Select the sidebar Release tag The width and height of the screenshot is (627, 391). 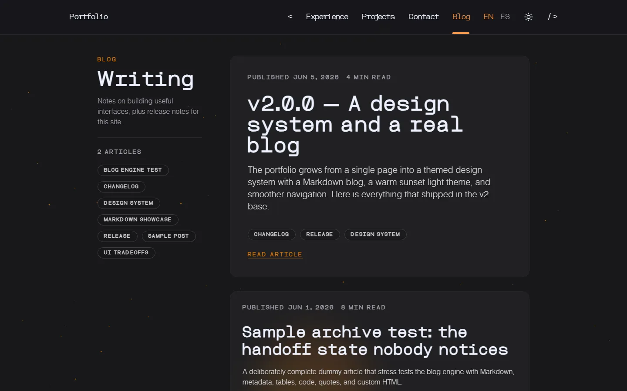tap(117, 236)
